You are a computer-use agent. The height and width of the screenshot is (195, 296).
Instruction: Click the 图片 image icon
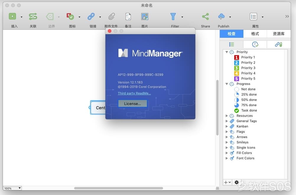pos(145,17)
